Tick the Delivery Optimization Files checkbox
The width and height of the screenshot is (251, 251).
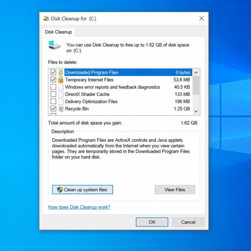tap(53, 101)
